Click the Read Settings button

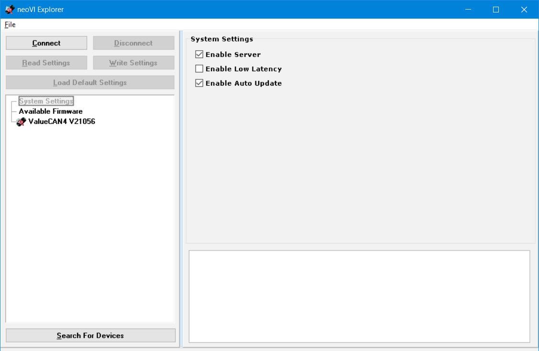46,63
